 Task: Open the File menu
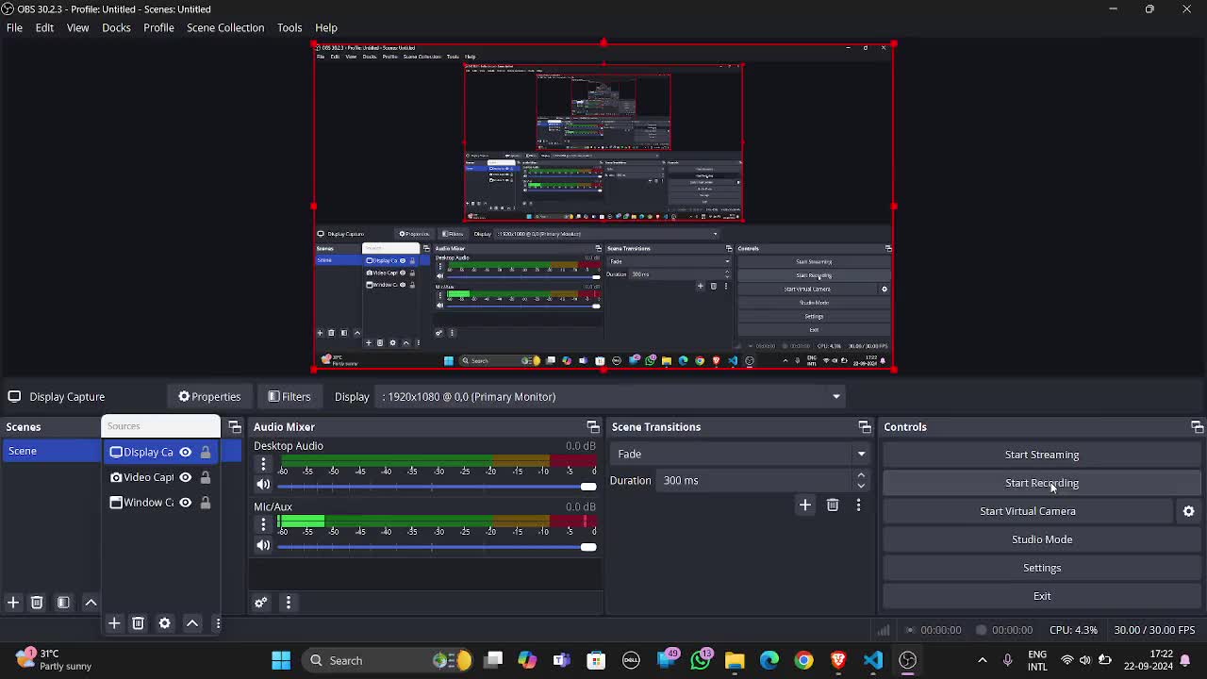(14, 27)
